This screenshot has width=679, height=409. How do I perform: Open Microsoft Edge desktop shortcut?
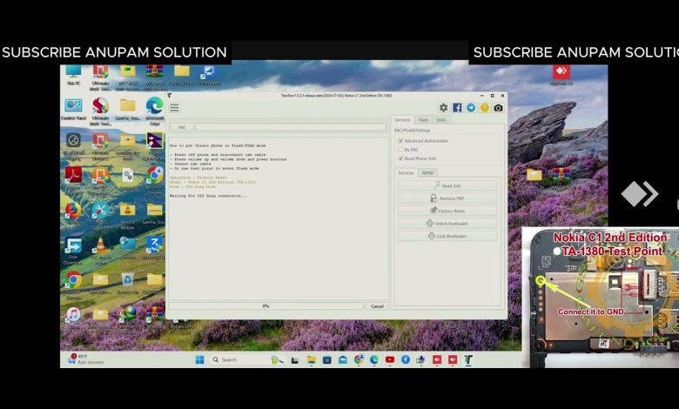pos(155,111)
